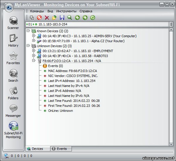Viewport: 176px width, 161px height.
Task: Click the Alpha.CZ router icon
Action: click(x=39, y=41)
